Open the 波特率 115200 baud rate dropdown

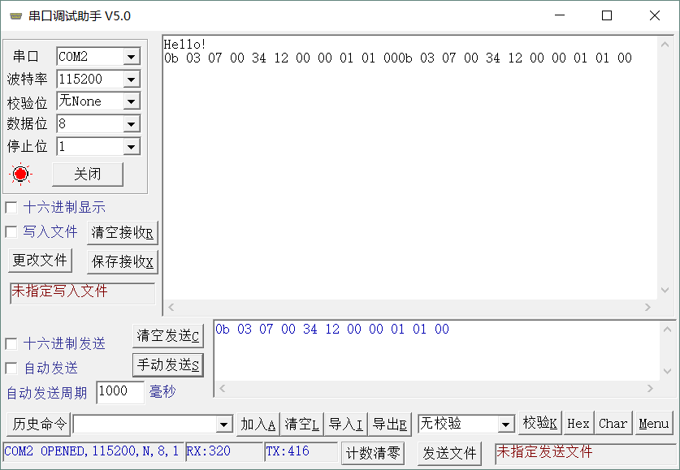coord(131,80)
